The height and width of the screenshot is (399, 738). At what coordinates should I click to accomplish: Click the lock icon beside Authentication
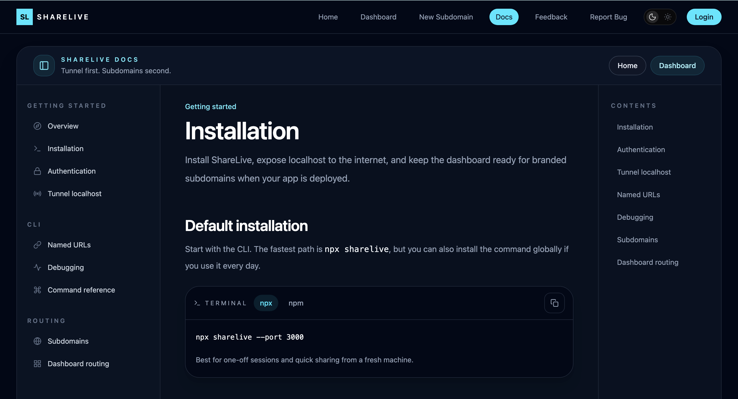(37, 171)
